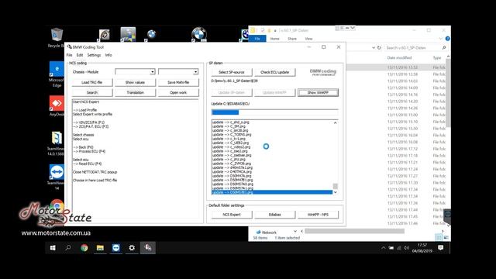Click the update log scroll-up arrow
496x279 pixels.
[x=336, y=122]
